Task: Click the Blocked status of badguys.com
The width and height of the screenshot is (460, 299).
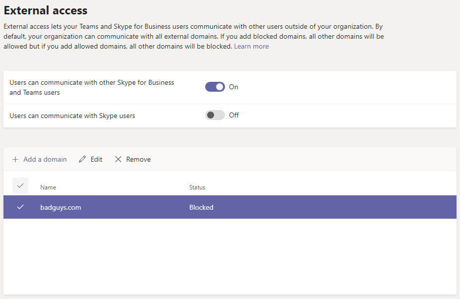Action: point(201,207)
